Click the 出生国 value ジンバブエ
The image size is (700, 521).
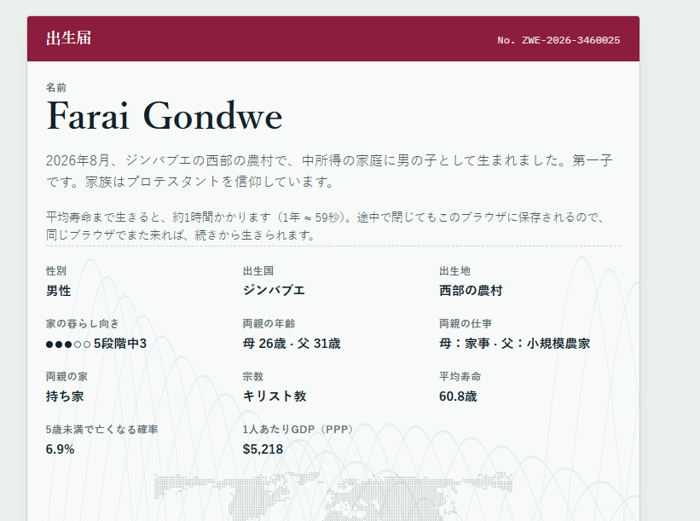(x=274, y=291)
